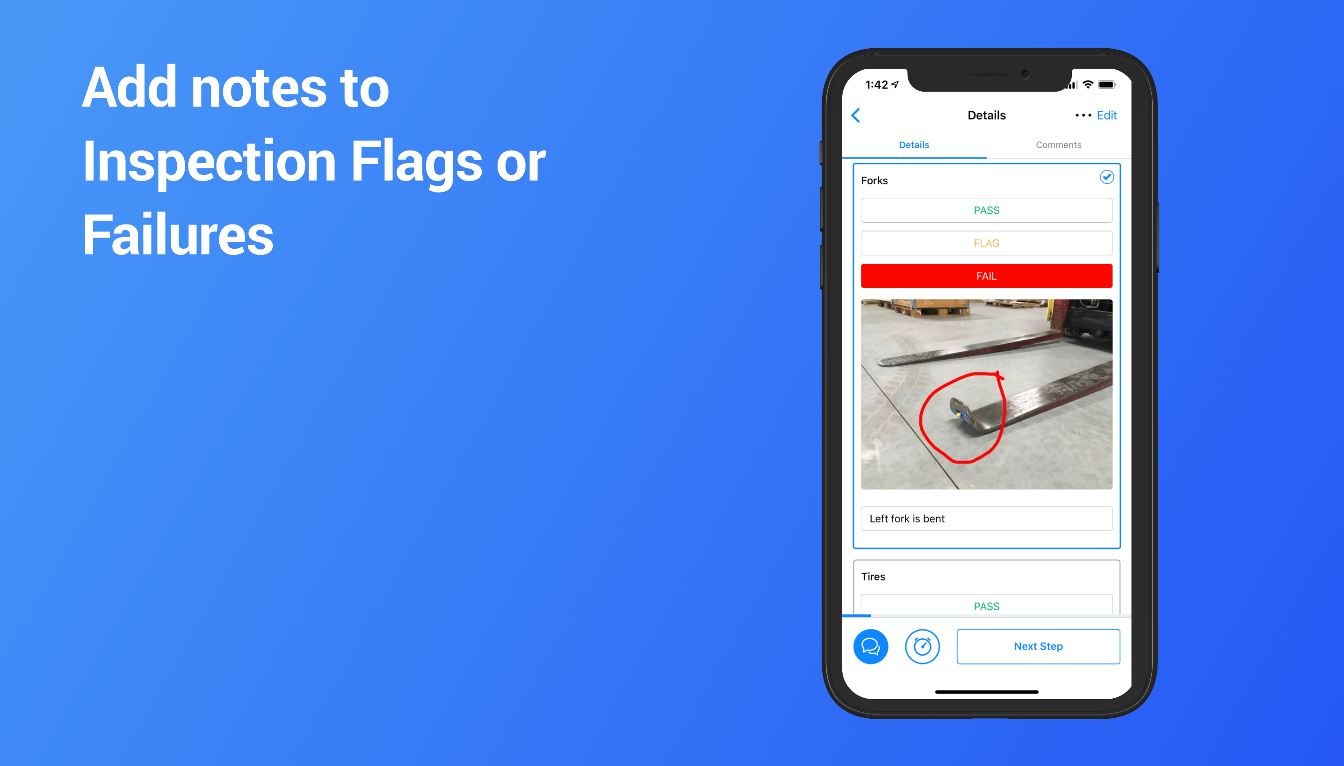This screenshot has height=766, width=1344.
Task: Tap the PASS option for Tires
Action: point(986,606)
